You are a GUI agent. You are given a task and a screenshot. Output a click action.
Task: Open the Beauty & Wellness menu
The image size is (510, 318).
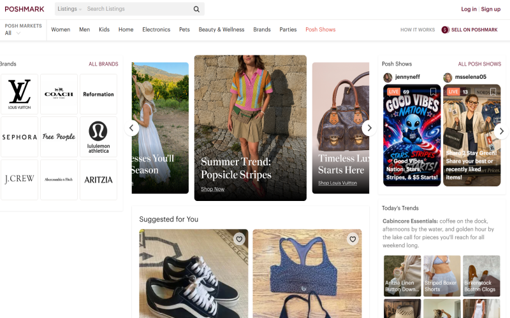tap(221, 29)
